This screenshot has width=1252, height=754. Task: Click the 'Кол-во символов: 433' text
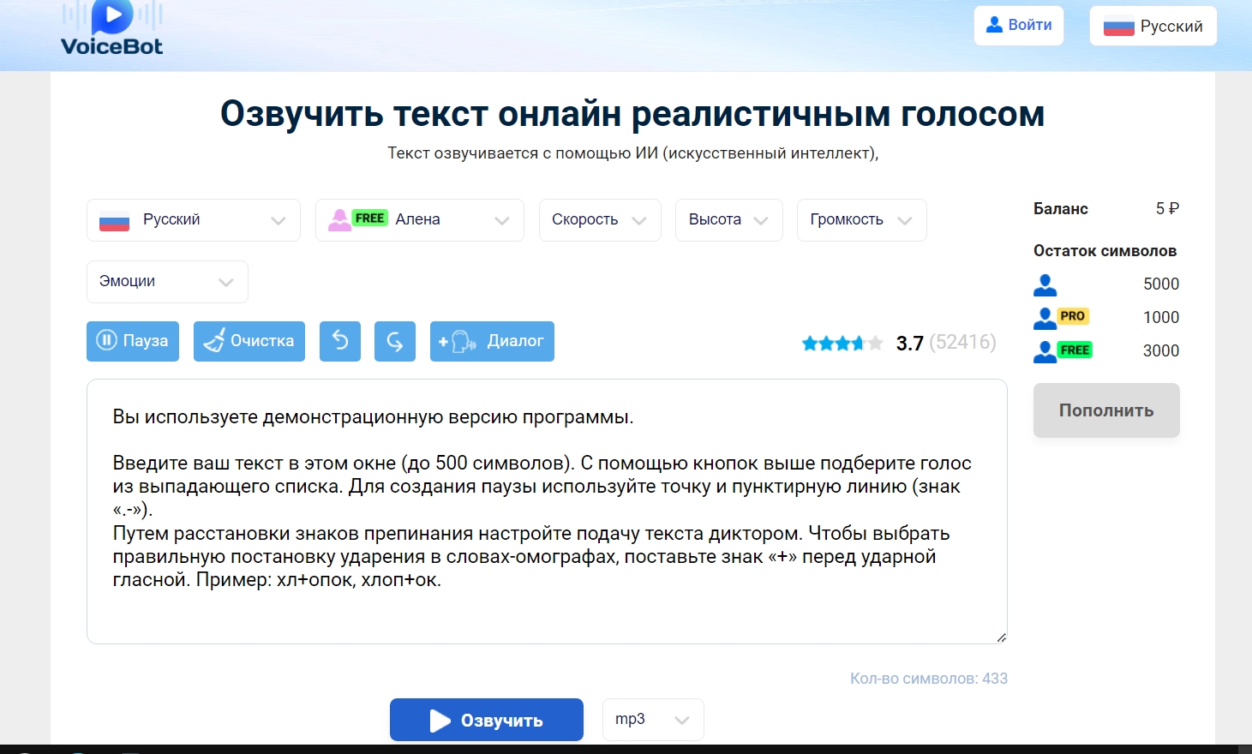click(x=929, y=679)
